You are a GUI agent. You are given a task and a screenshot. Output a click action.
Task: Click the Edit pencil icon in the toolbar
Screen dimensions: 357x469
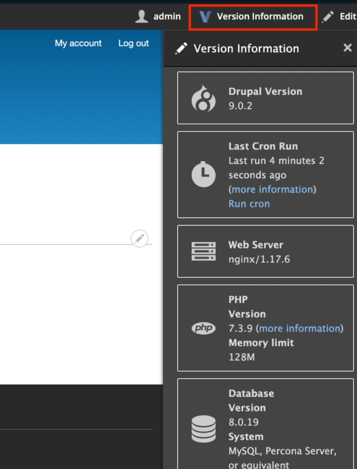tap(329, 16)
